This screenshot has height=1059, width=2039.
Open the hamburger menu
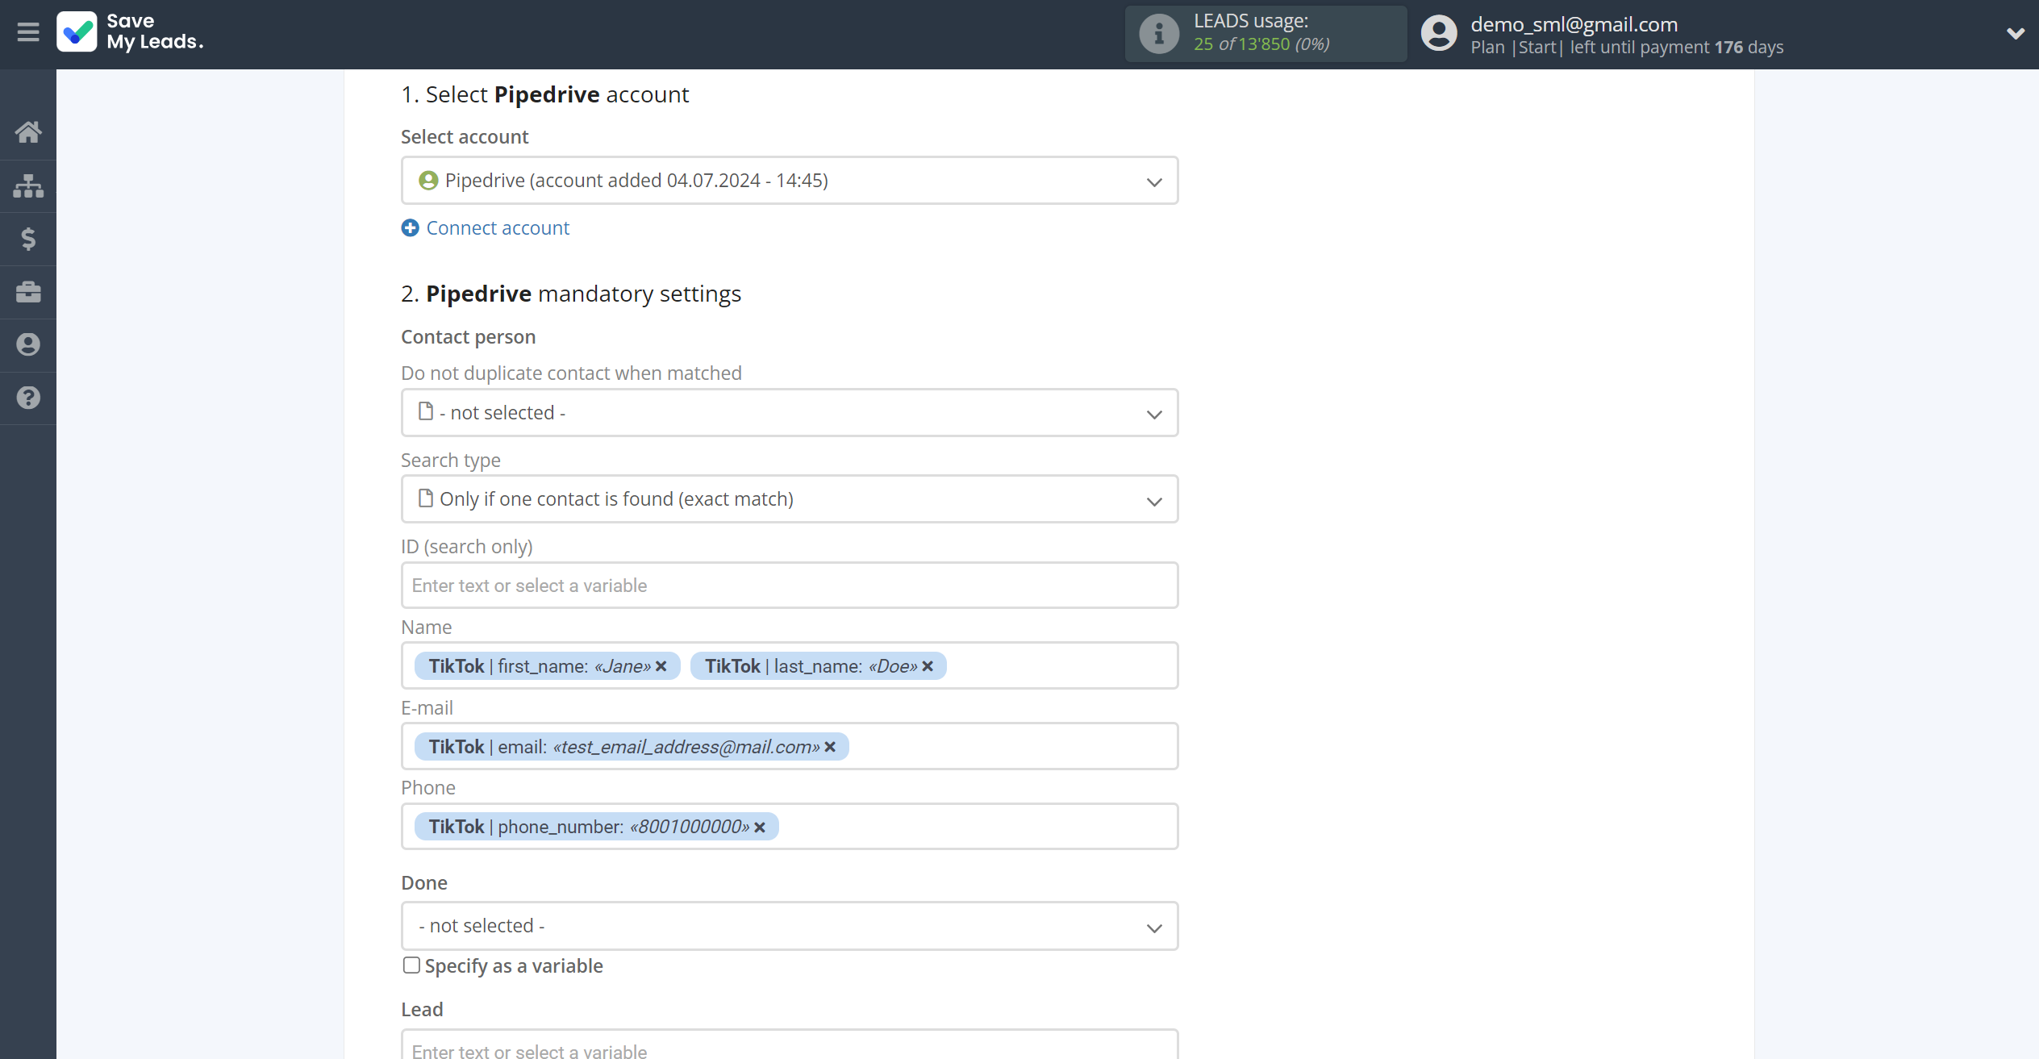[x=28, y=32]
